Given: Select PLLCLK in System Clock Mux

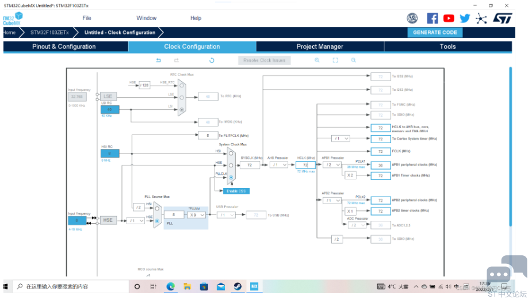Looking at the screenshot, I should (231, 178).
